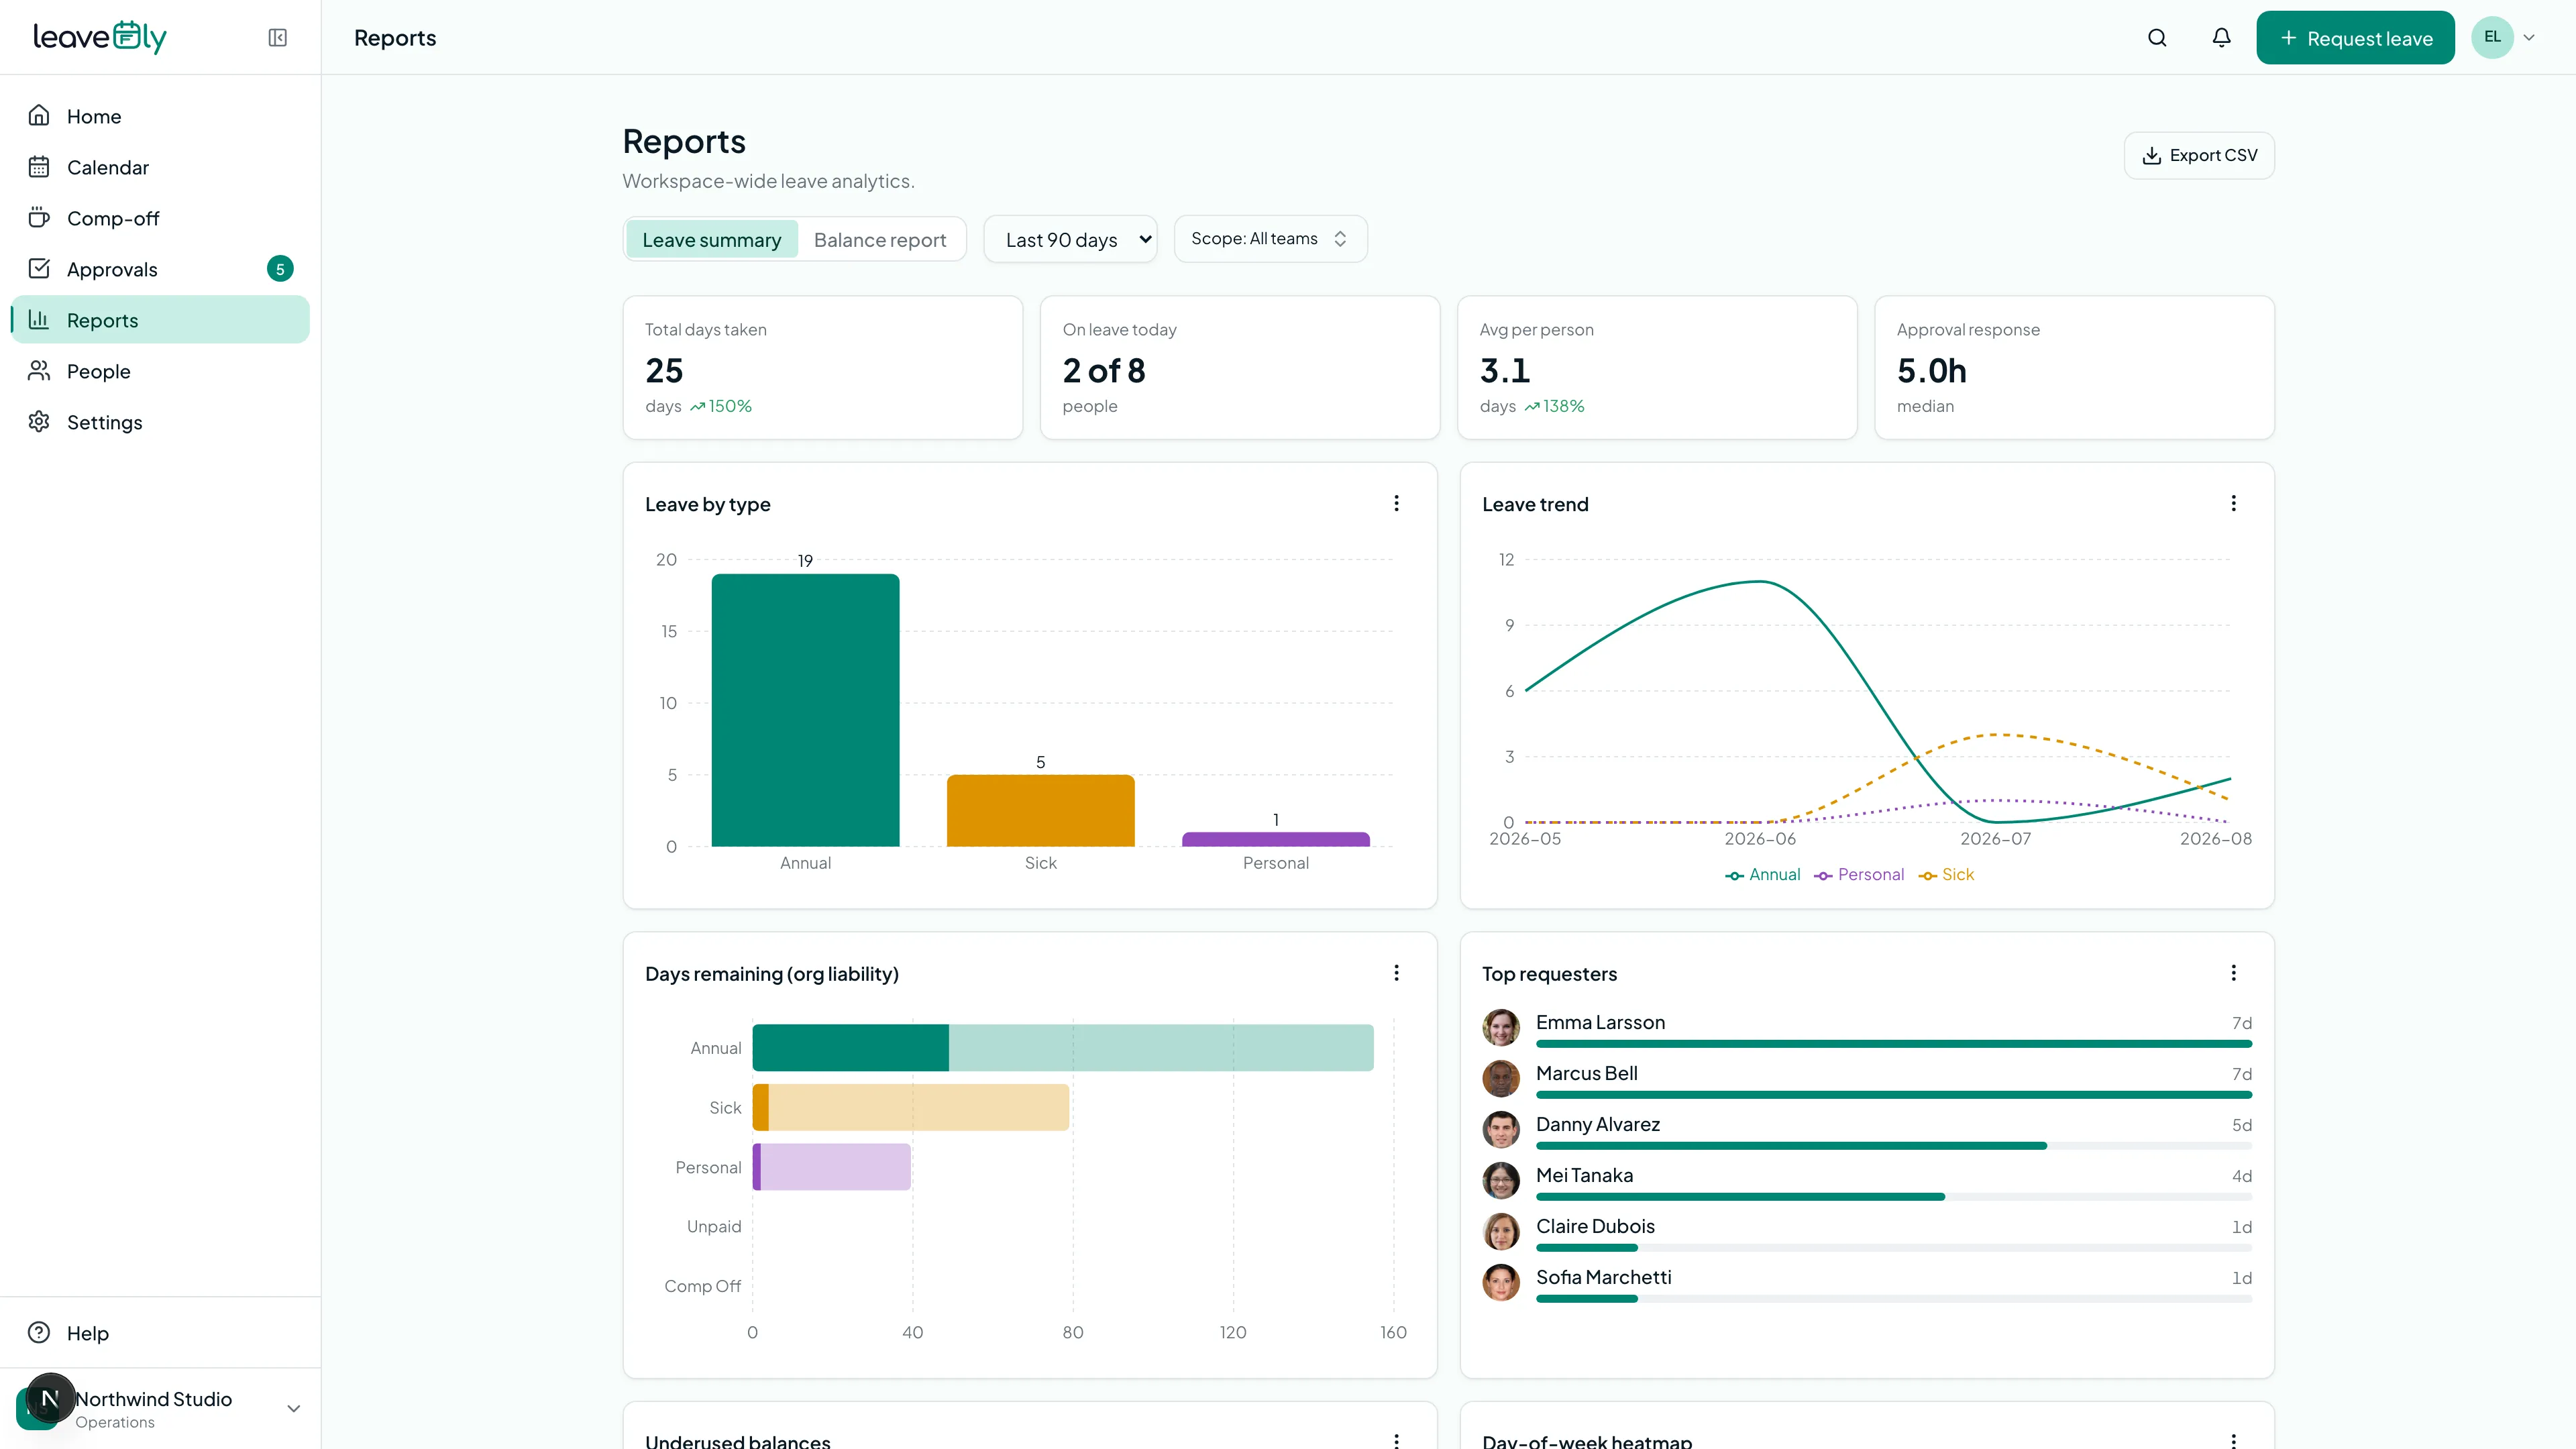Click the Calendar sidebar icon
The height and width of the screenshot is (1449, 2576).
[39, 167]
